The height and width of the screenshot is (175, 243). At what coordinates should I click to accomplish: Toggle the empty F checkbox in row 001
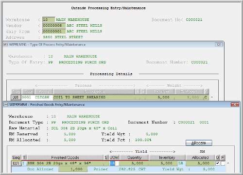pos(223,163)
